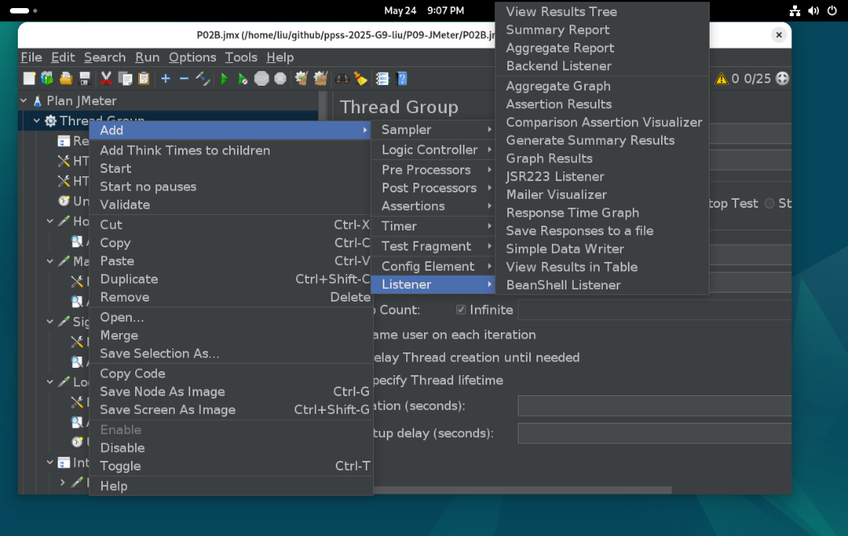
Task: Open the Templates toolbar icon
Action: pyautogui.click(x=48, y=79)
